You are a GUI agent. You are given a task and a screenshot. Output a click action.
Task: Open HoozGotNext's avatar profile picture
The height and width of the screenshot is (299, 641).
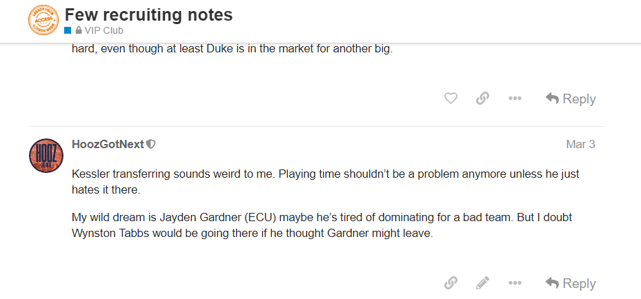[x=46, y=155]
